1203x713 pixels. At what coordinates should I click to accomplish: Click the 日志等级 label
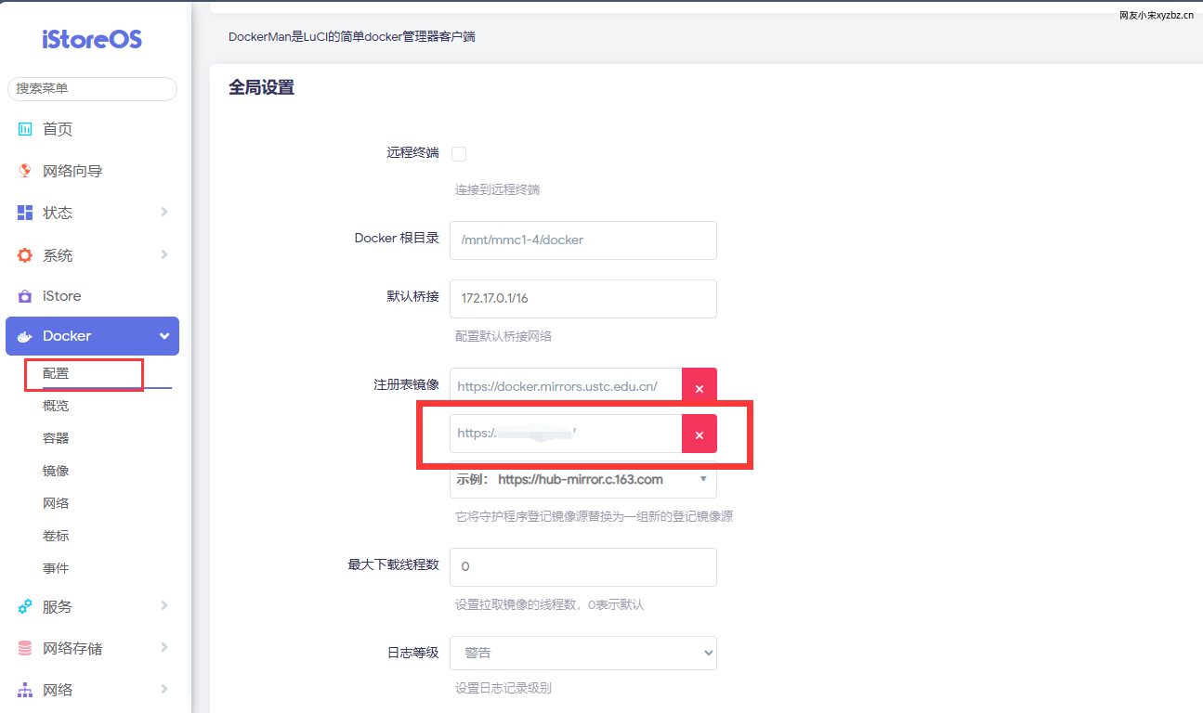(412, 653)
